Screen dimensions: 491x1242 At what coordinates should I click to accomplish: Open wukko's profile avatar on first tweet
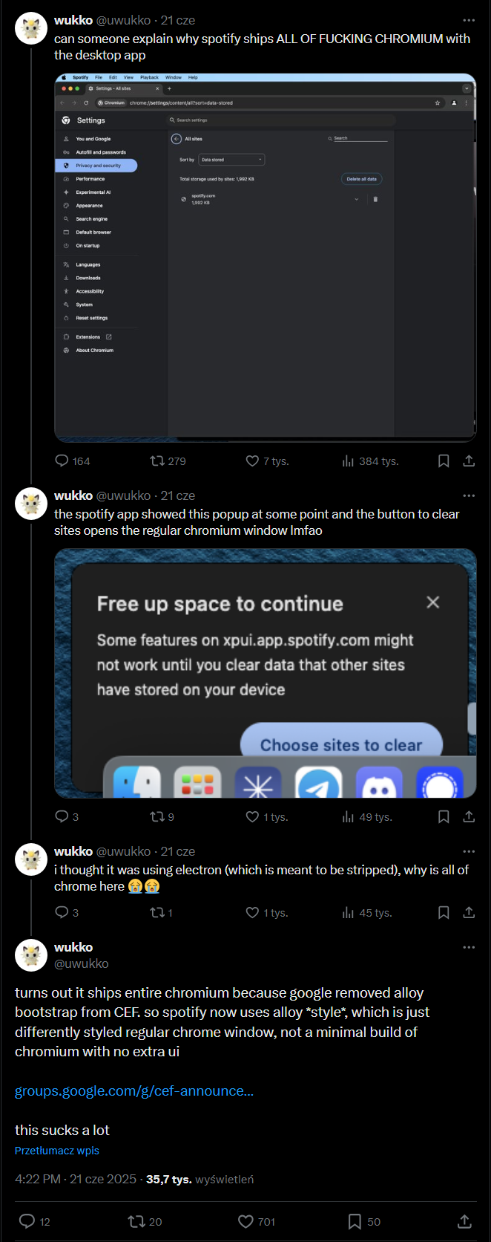pos(31,29)
